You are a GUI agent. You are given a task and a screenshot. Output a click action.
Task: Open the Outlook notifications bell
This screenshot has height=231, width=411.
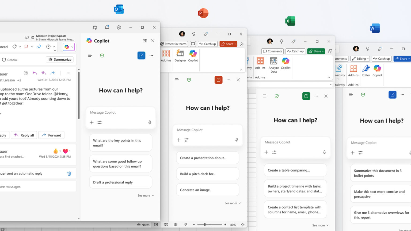[107, 27]
